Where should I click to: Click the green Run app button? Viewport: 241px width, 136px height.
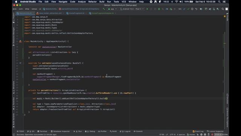click(147, 9)
